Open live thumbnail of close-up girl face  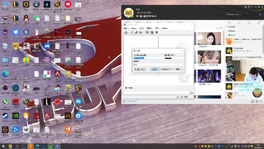[x=209, y=57]
